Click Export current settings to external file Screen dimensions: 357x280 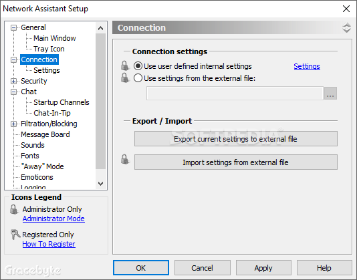coord(235,138)
